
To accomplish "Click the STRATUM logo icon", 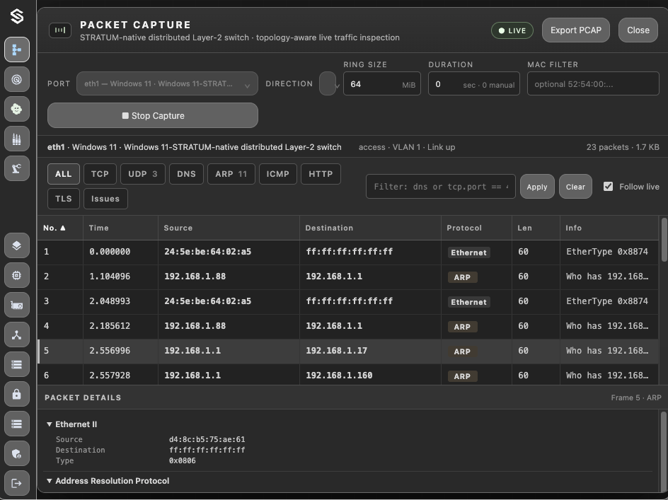I will 17,16.
